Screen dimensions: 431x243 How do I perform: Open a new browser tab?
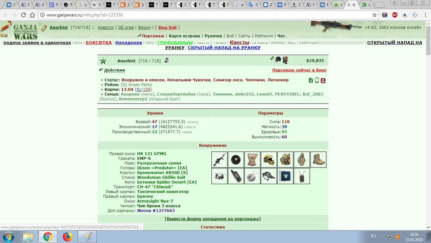point(380,5)
